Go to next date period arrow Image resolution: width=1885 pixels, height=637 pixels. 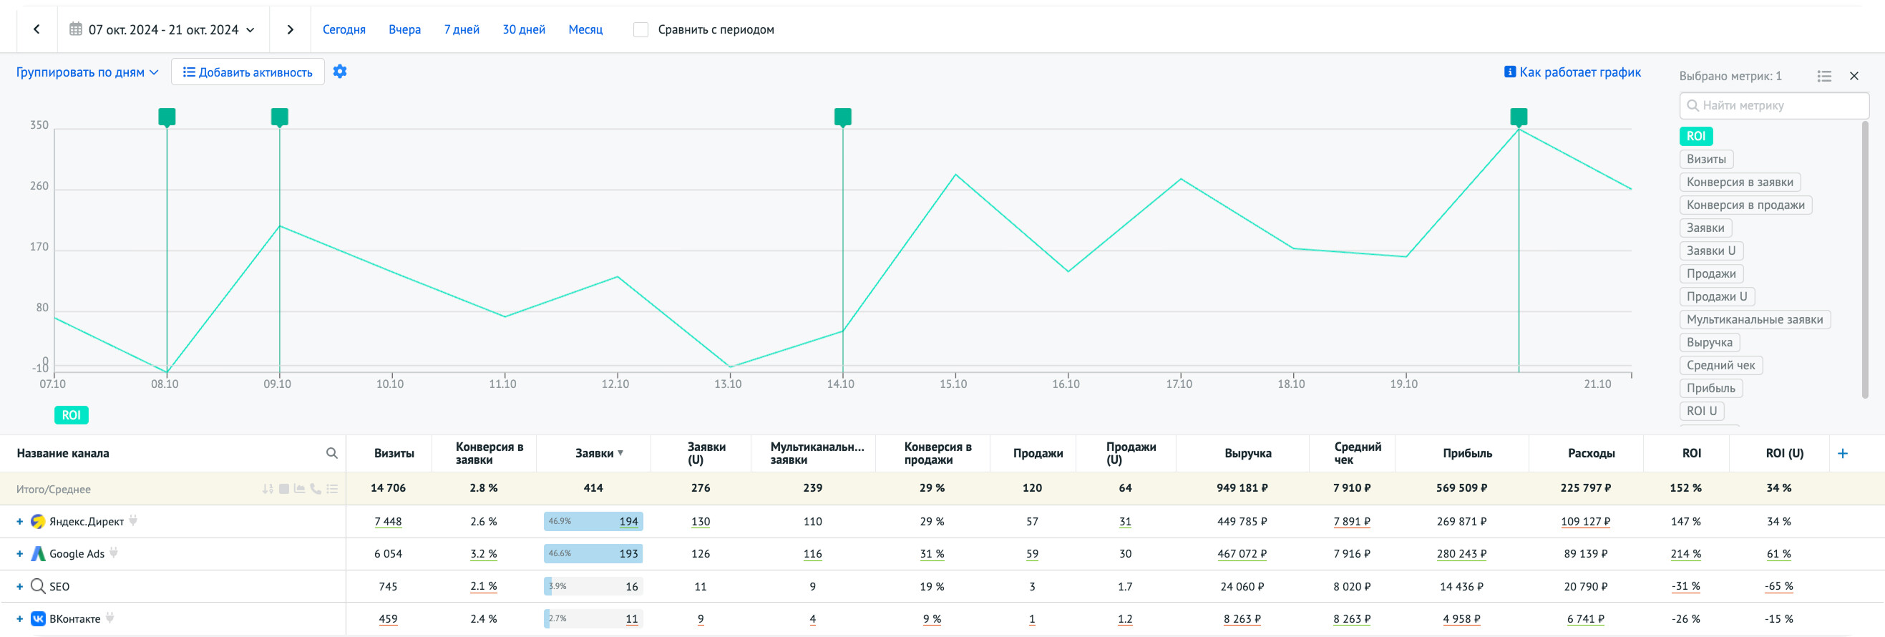click(x=290, y=29)
